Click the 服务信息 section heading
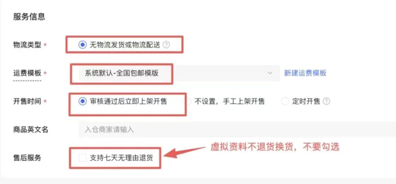This screenshot has height=184, width=396. [x=29, y=17]
